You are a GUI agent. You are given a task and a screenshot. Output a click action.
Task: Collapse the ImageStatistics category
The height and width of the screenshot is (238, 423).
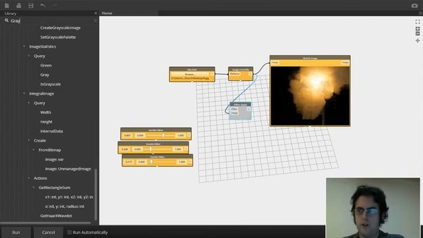[24, 46]
